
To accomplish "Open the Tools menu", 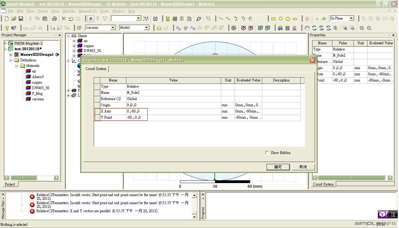I will (x=104, y=11).
